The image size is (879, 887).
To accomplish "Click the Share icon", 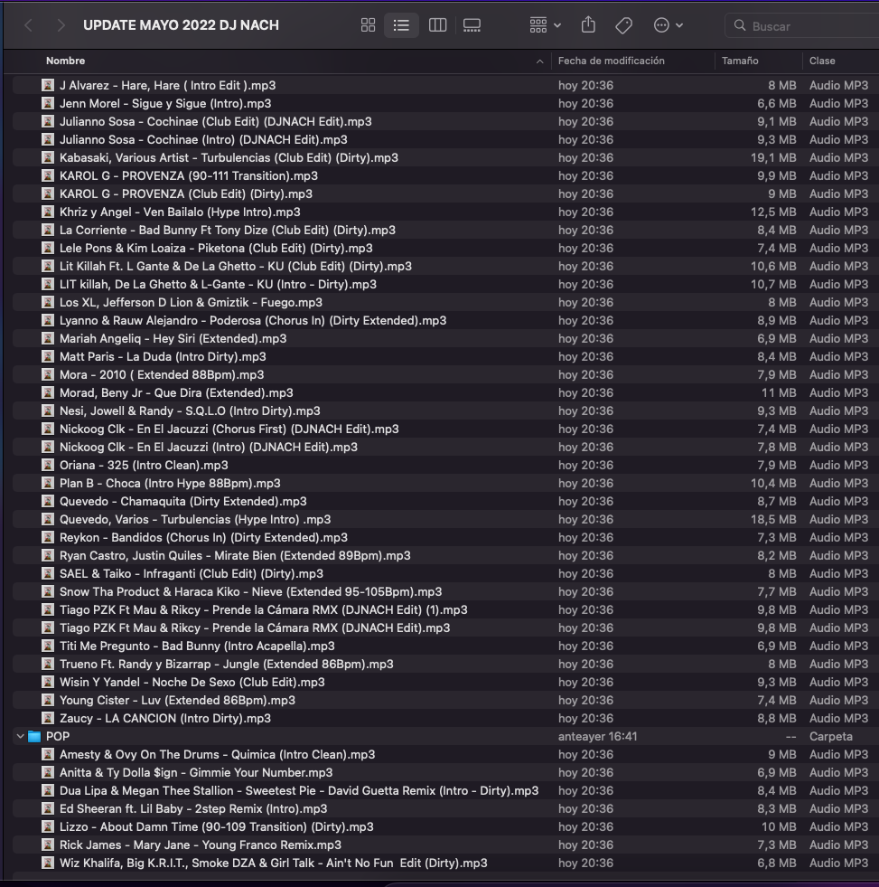I will [x=588, y=25].
